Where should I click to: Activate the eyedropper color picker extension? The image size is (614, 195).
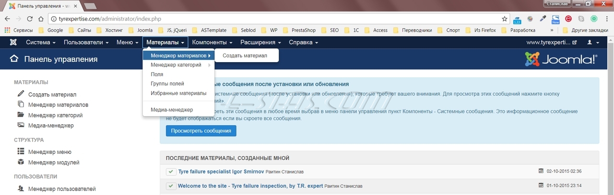click(x=543, y=19)
